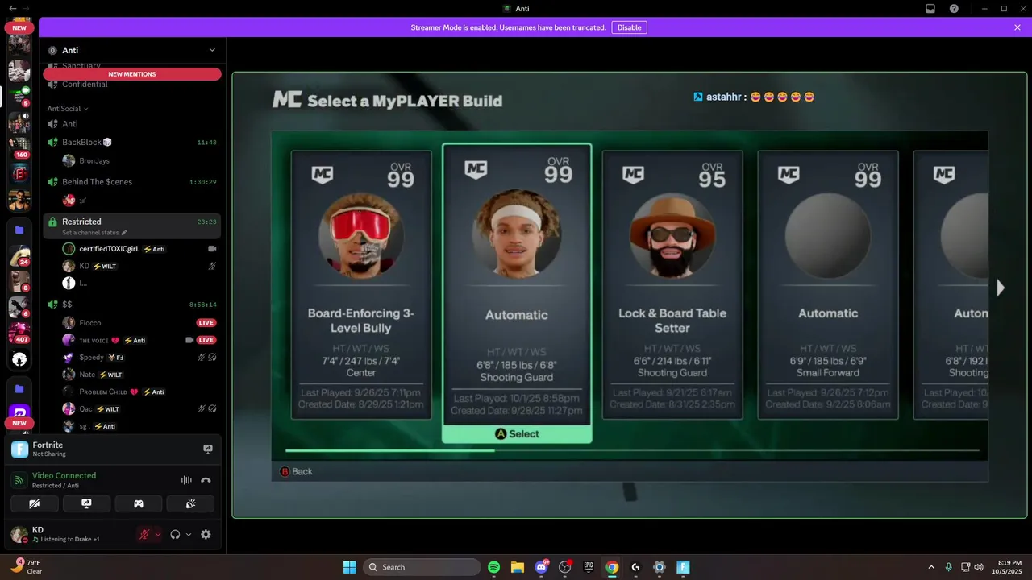
Task: Unmute the microphone
Action: coord(144,534)
